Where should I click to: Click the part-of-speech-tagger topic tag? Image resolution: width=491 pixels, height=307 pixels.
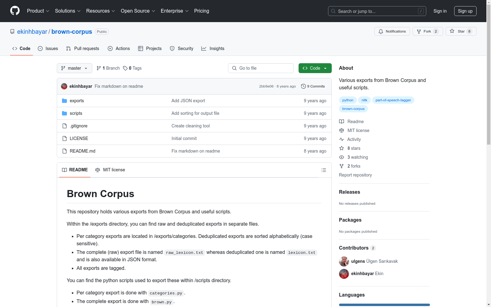pos(393,100)
